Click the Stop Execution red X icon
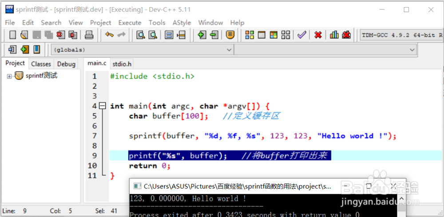The image size is (444, 217). (x=318, y=35)
